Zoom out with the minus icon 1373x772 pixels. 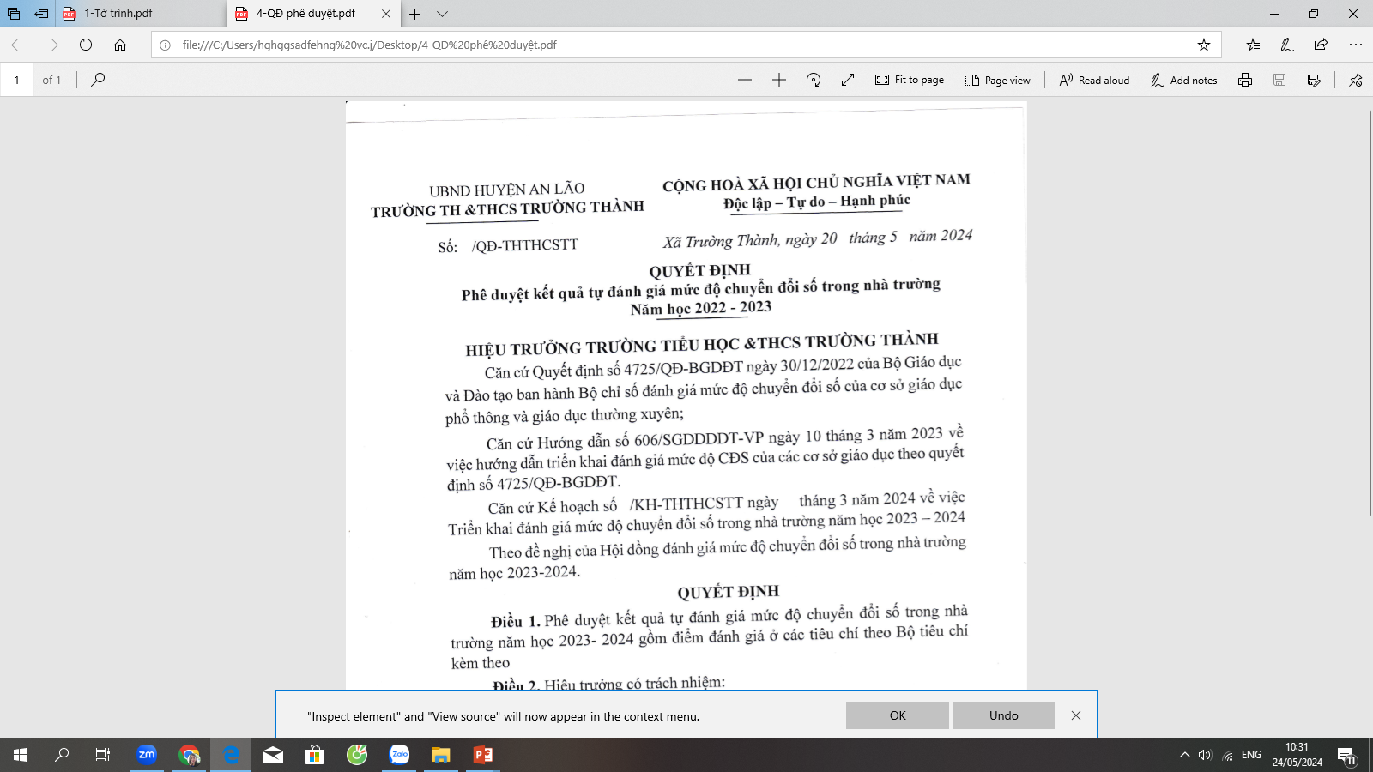(745, 80)
